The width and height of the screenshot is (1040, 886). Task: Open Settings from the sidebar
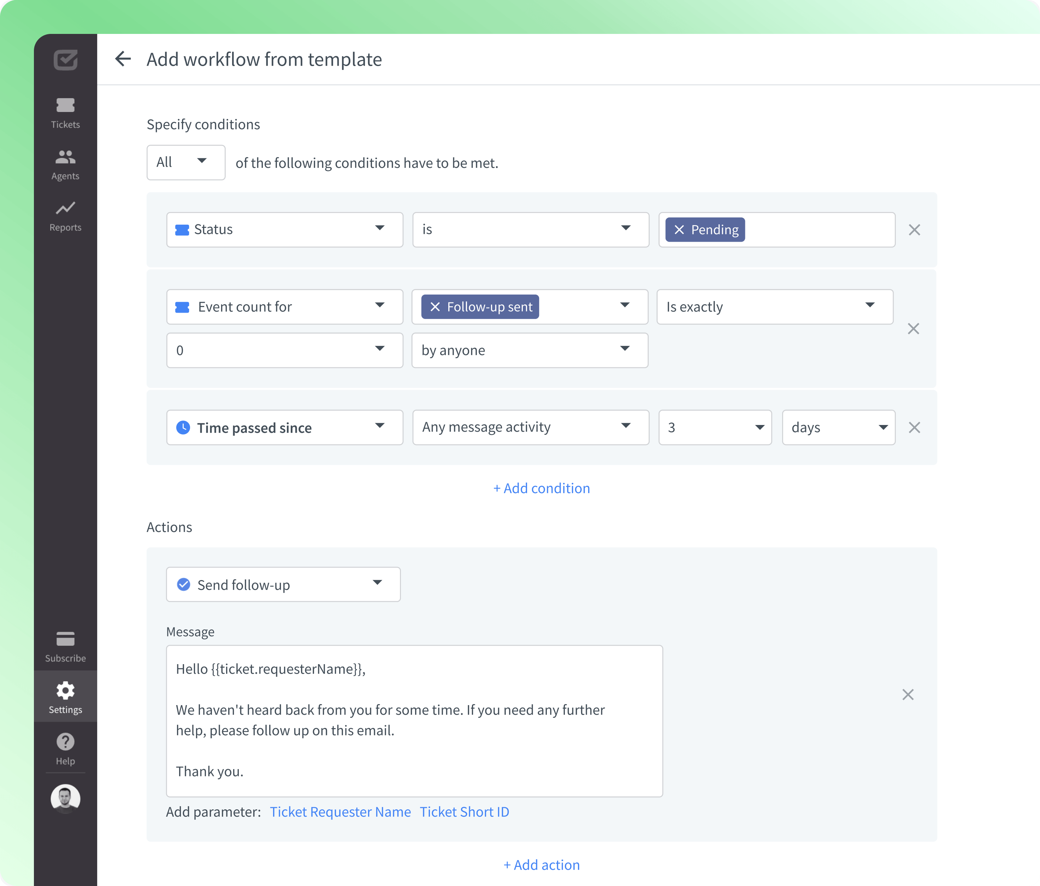(x=65, y=696)
